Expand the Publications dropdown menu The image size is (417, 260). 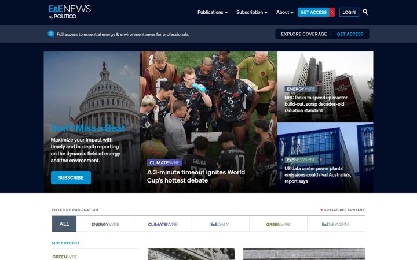212,12
